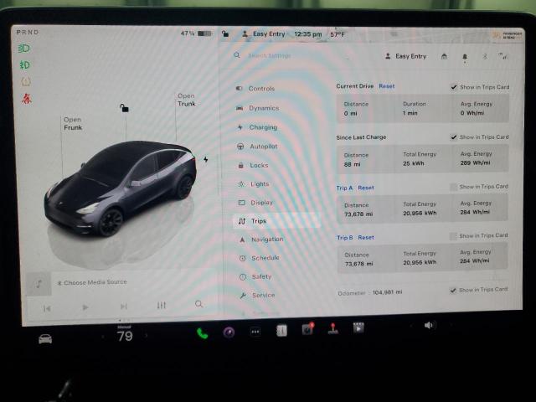Open the theater video app
Screen dimensions: 536x402
[358, 327]
